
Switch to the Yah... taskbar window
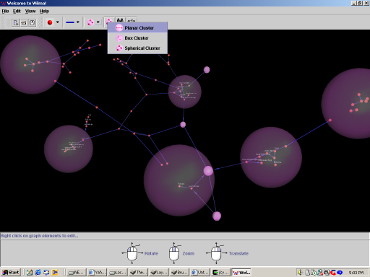pyautogui.click(x=97, y=272)
